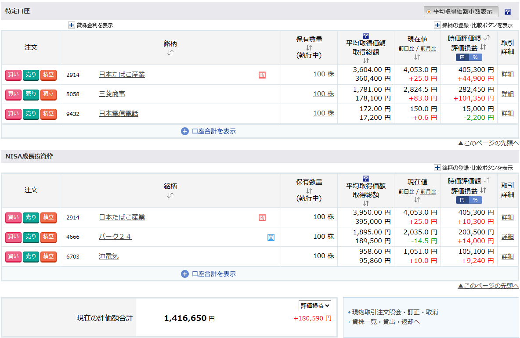Viewport: 520px width, 338px height.
Task: Open 100 株 link for 特定口座 日本たばこ産業
Action: click(323, 74)
